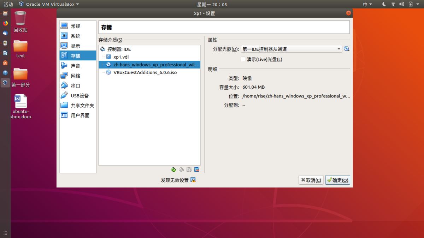The image size is (424, 238).
Task: Show applications grid in dock
Action: [5, 233]
